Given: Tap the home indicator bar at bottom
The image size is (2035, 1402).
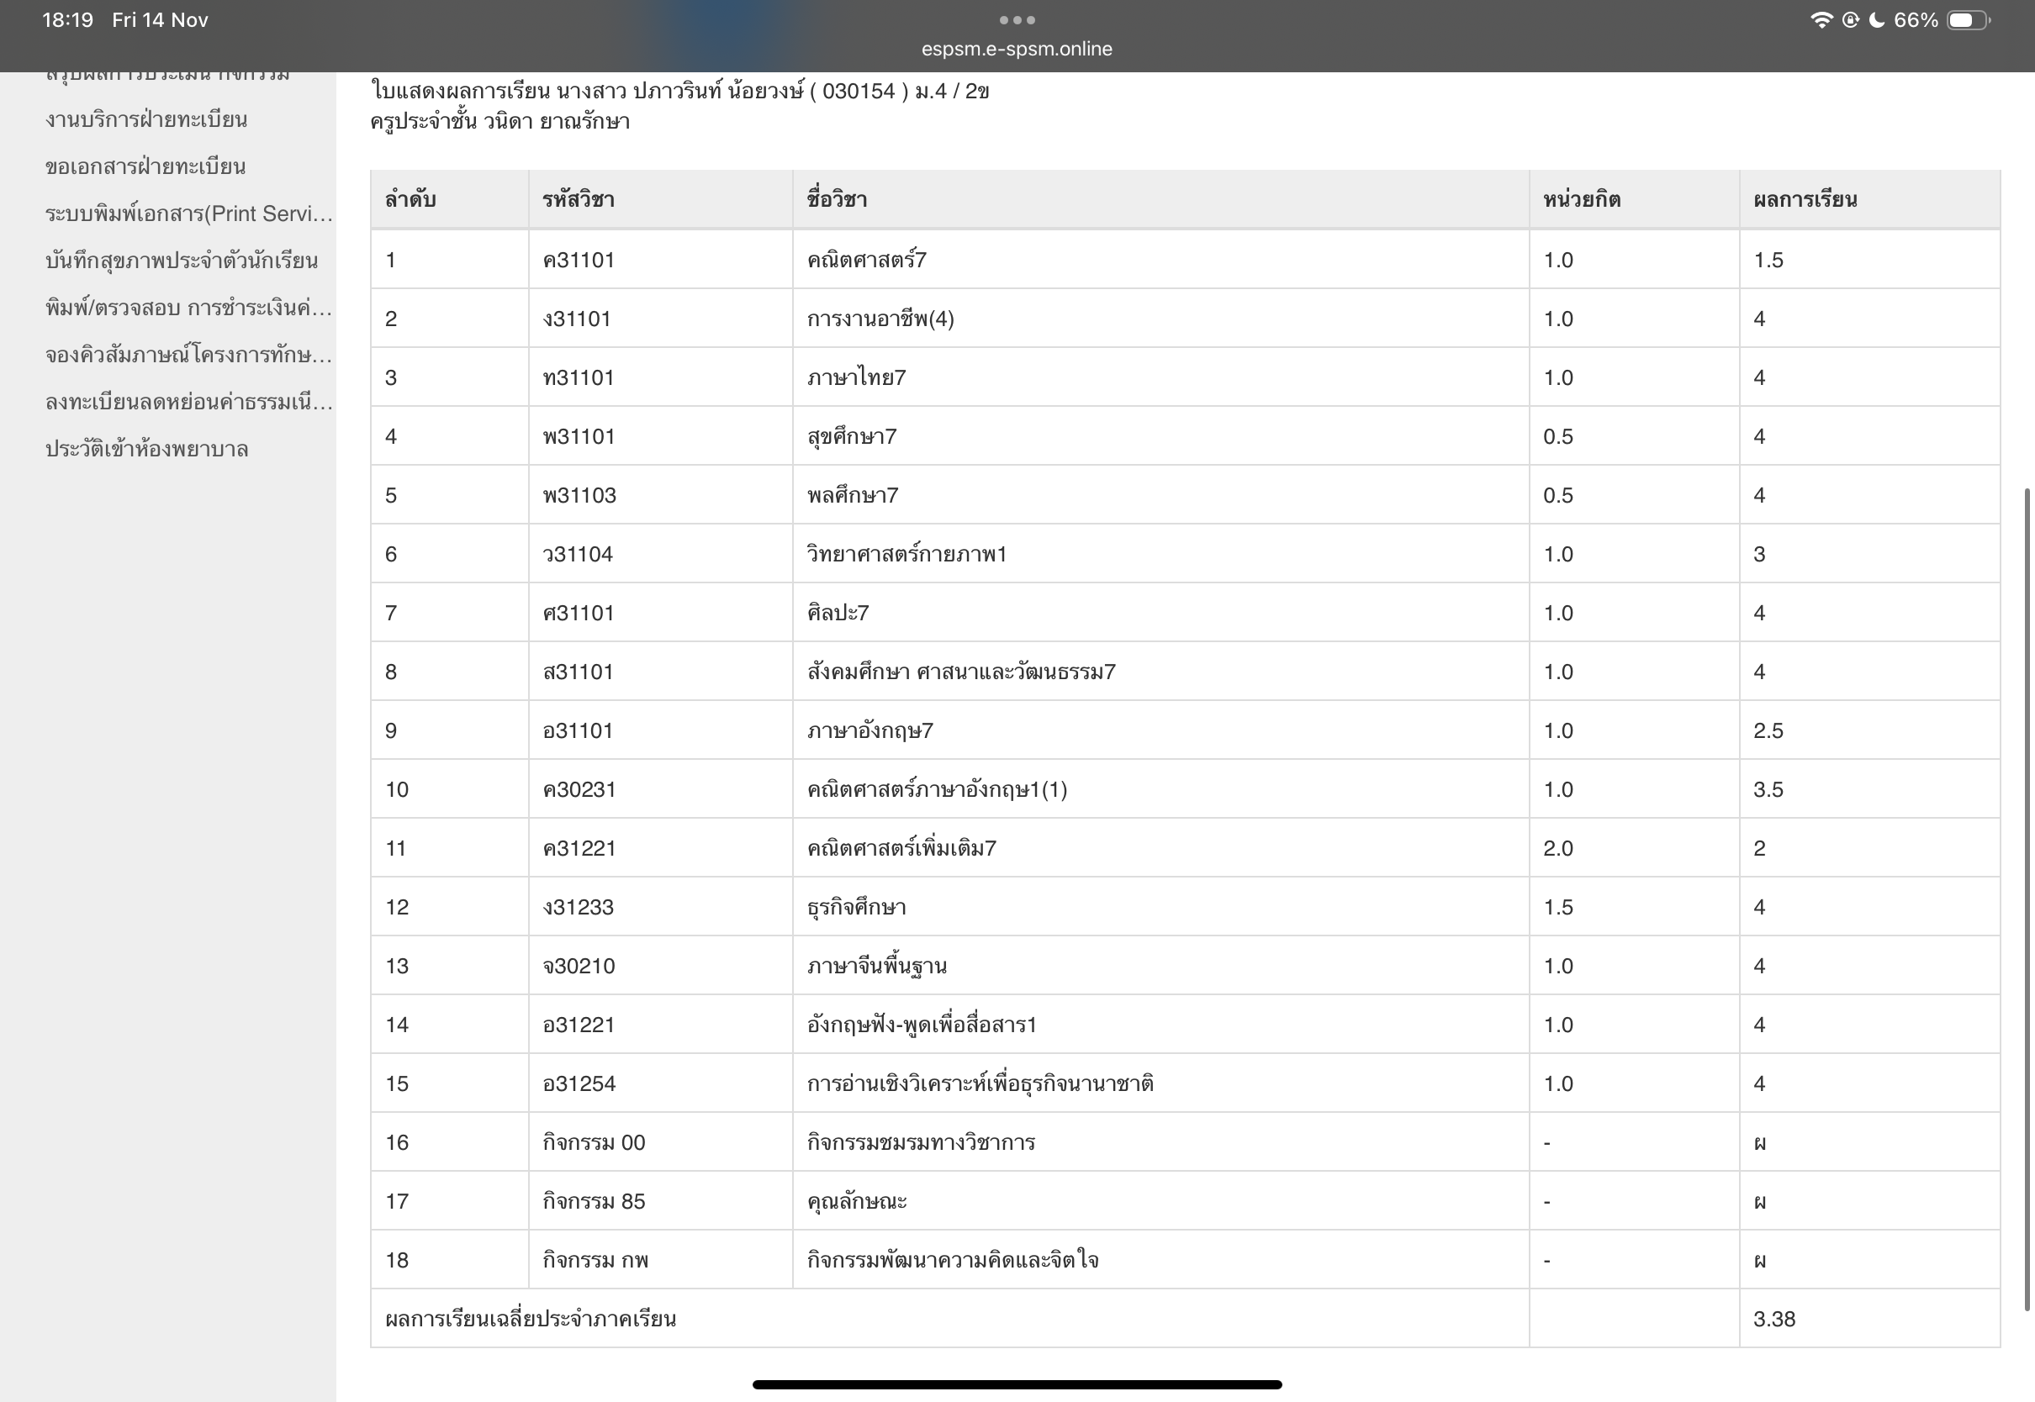Looking at the screenshot, I should tap(1017, 1384).
